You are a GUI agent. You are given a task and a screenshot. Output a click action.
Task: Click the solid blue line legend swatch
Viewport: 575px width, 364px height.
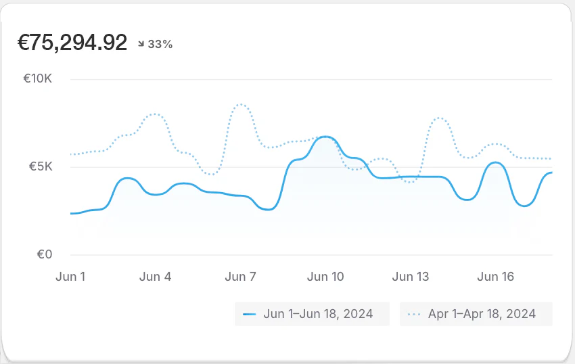click(250, 314)
